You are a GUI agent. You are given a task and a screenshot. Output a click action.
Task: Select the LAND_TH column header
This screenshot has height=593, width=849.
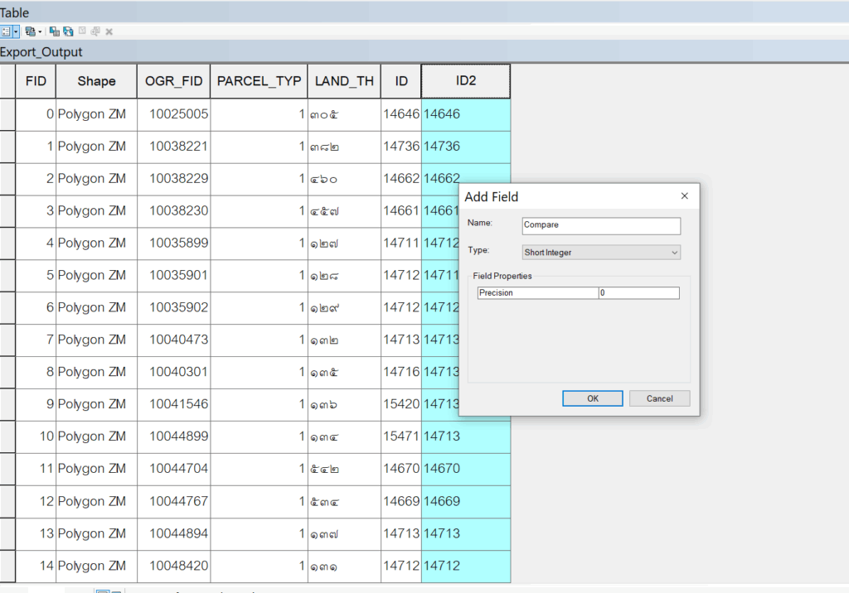[344, 81]
